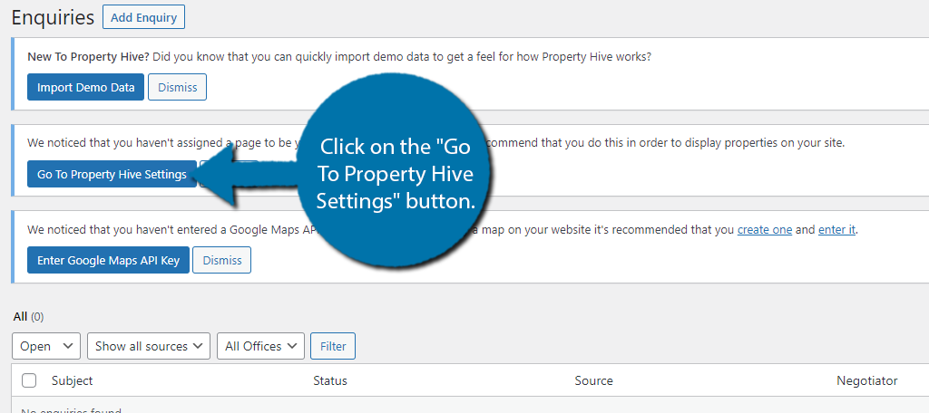This screenshot has height=413, width=929.
Task: Select the Source column header
Action: (x=593, y=380)
